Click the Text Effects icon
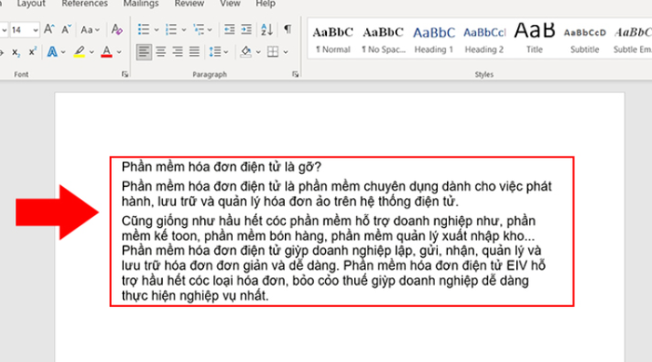The width and height of the screenshot is (652, 362). (x=52, y=52)
